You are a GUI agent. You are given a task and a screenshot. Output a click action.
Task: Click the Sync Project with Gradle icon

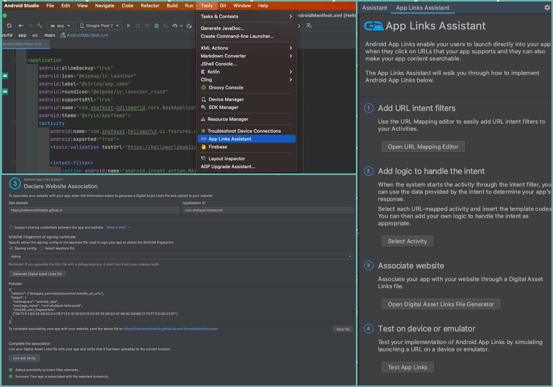pyautogui.click(x=9, y=26)
